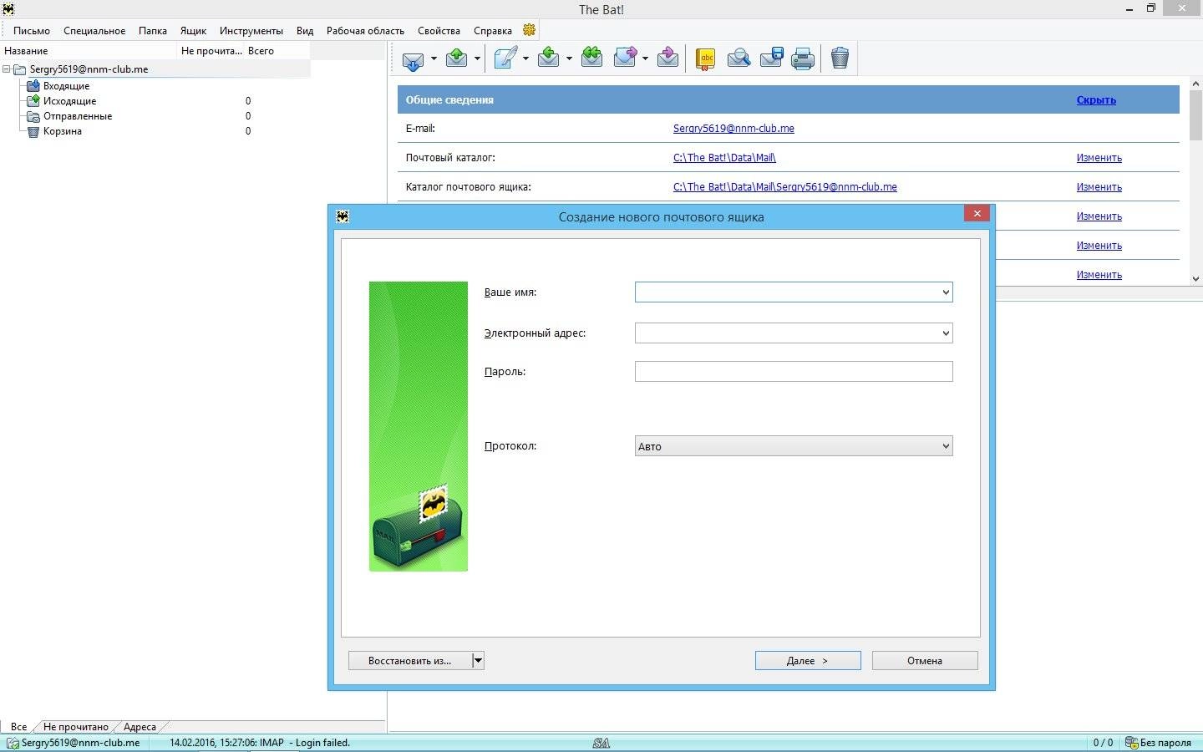Open the Справка menu

(493, 31)
